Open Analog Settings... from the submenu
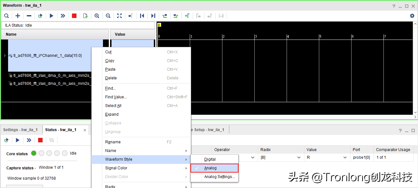Image resolution: width=418 pixels, height=188 pixels. (x=219, y=177)
